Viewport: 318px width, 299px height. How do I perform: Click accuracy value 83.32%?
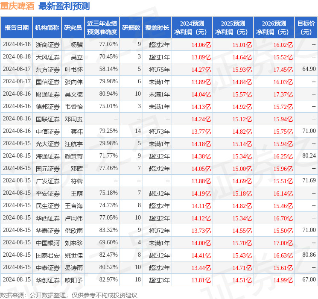108,230
